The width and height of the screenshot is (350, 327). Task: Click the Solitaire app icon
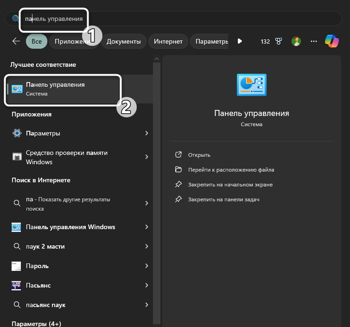[x=17, y=285]
